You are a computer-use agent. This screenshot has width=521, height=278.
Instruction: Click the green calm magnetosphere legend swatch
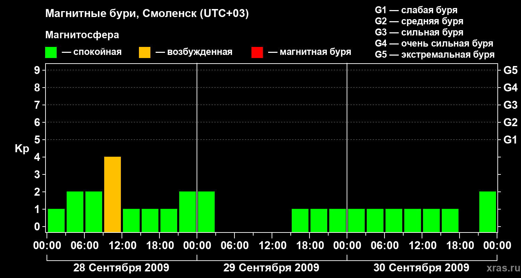coord(51,52)
